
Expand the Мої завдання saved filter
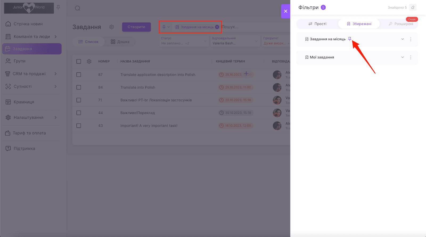(x=403, y=57)
